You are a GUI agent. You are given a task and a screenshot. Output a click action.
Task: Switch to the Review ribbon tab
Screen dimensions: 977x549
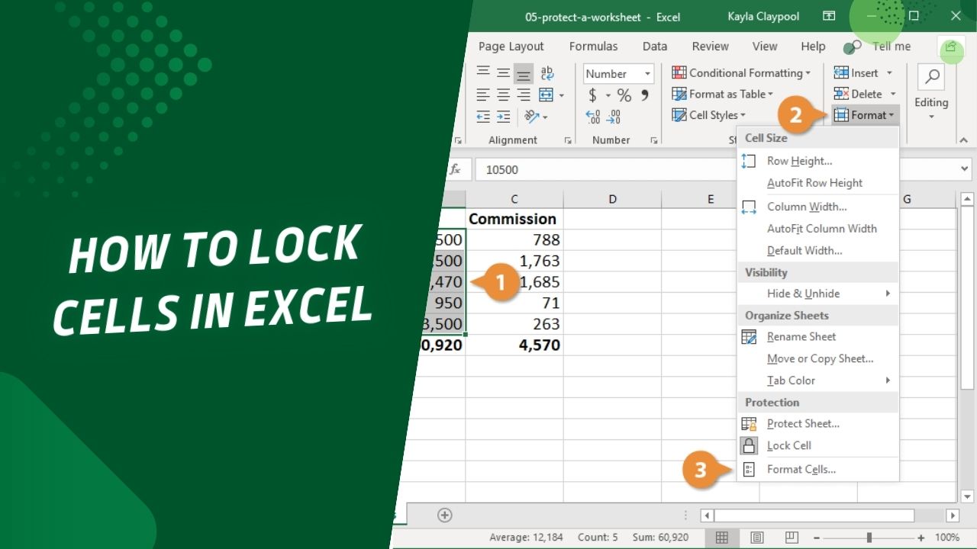pos(710,46)
